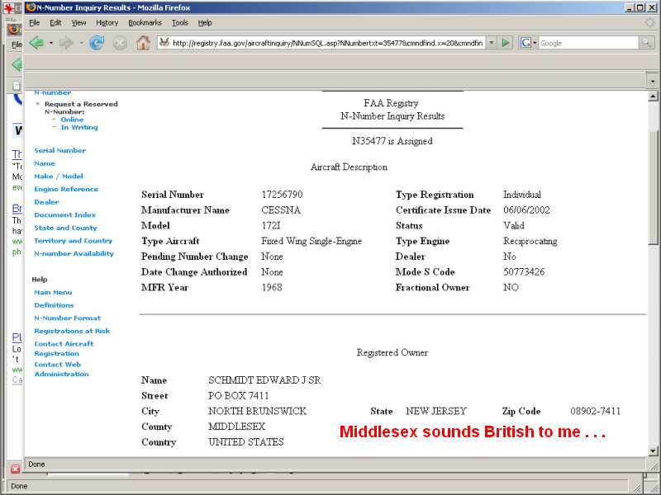Open the Tools menu
The height and width of the screenshot is (495, 661).
180,23
